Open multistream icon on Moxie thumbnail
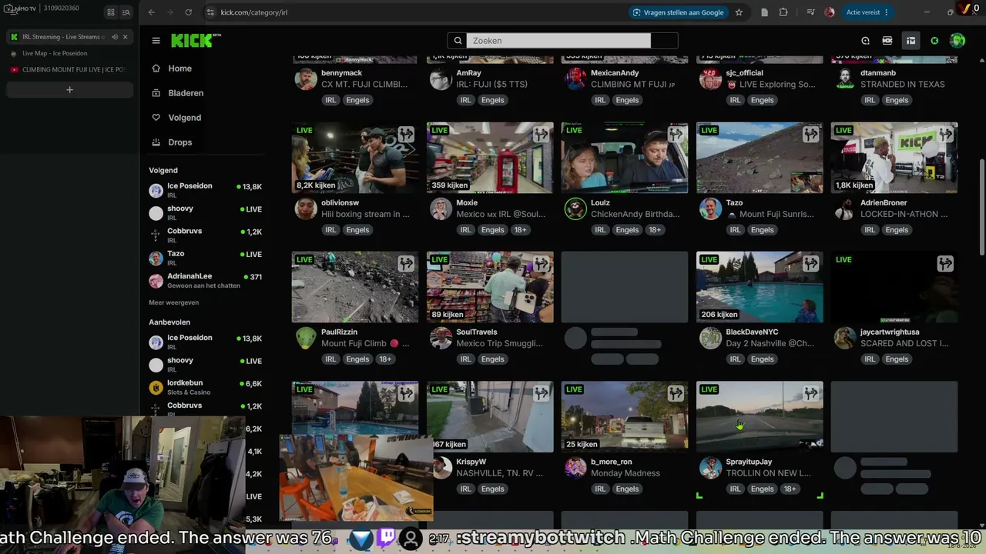 (x=542, y=135)
